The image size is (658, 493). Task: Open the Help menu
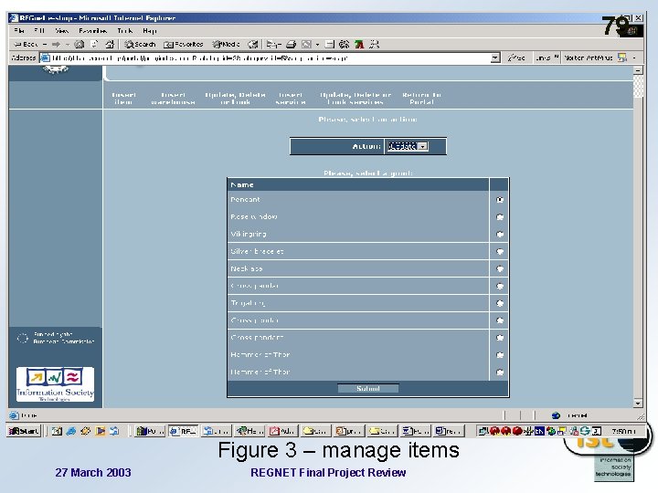(149, 31)
